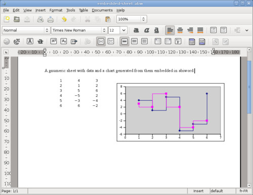The height and width of the screenshot is (195, 253).
Task: Expand the toolbar overflow chevron
Action: [x=247, y=30]
